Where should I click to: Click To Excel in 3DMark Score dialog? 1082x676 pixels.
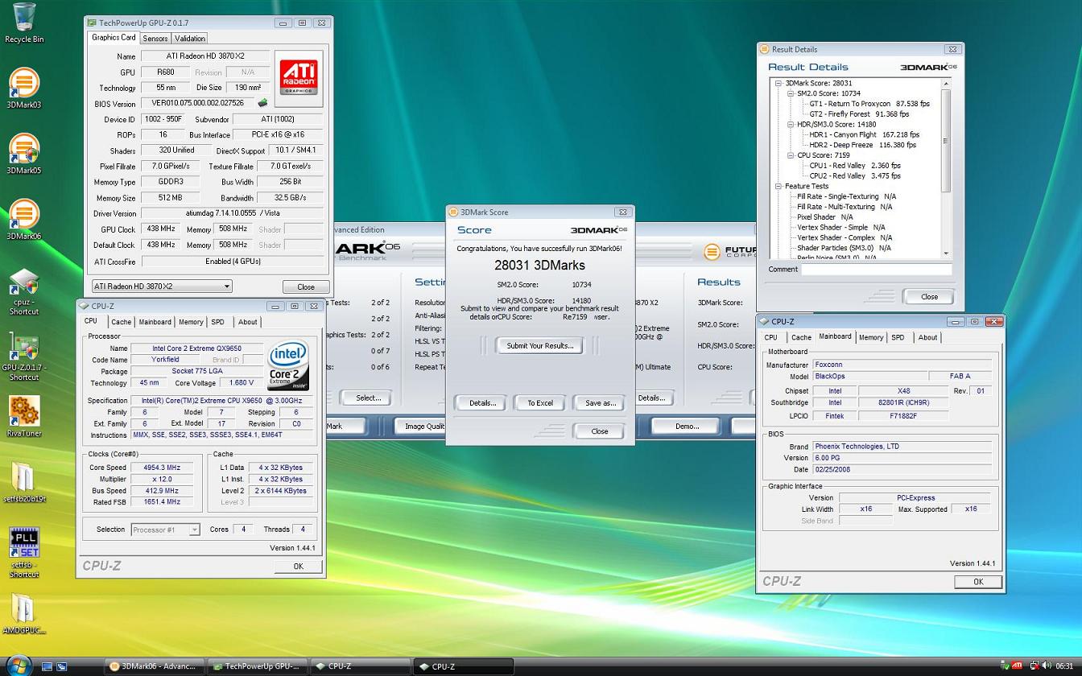pos(540,402)
